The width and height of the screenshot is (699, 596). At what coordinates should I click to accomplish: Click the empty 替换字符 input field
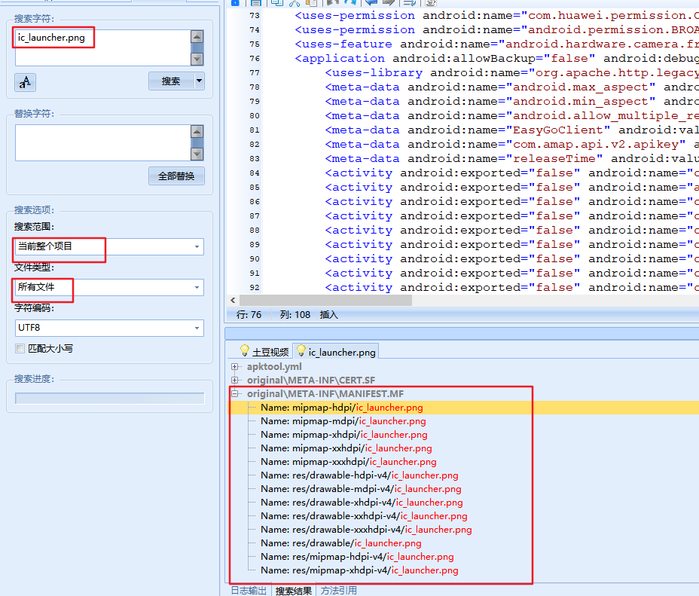tap(103, 142)
